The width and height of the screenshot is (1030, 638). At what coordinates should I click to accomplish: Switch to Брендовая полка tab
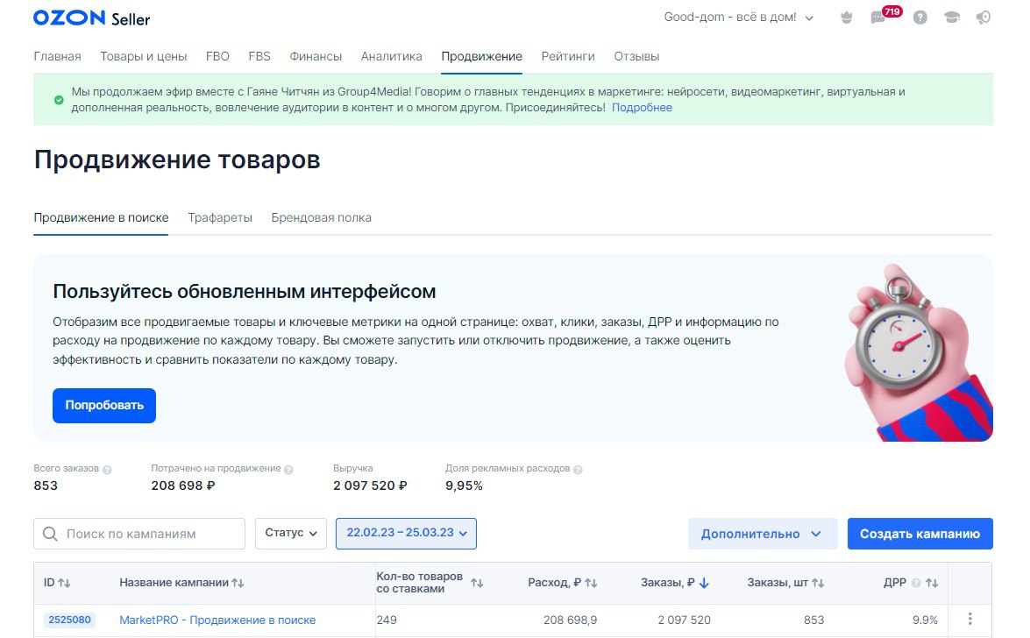pyautogui.click(x=321, y=217)
